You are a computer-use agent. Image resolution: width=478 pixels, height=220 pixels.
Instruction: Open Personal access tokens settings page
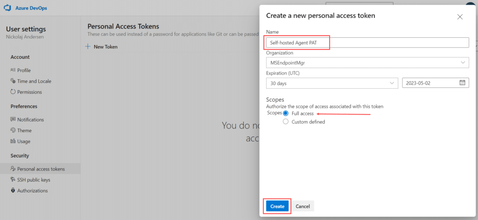coord(40,169)
